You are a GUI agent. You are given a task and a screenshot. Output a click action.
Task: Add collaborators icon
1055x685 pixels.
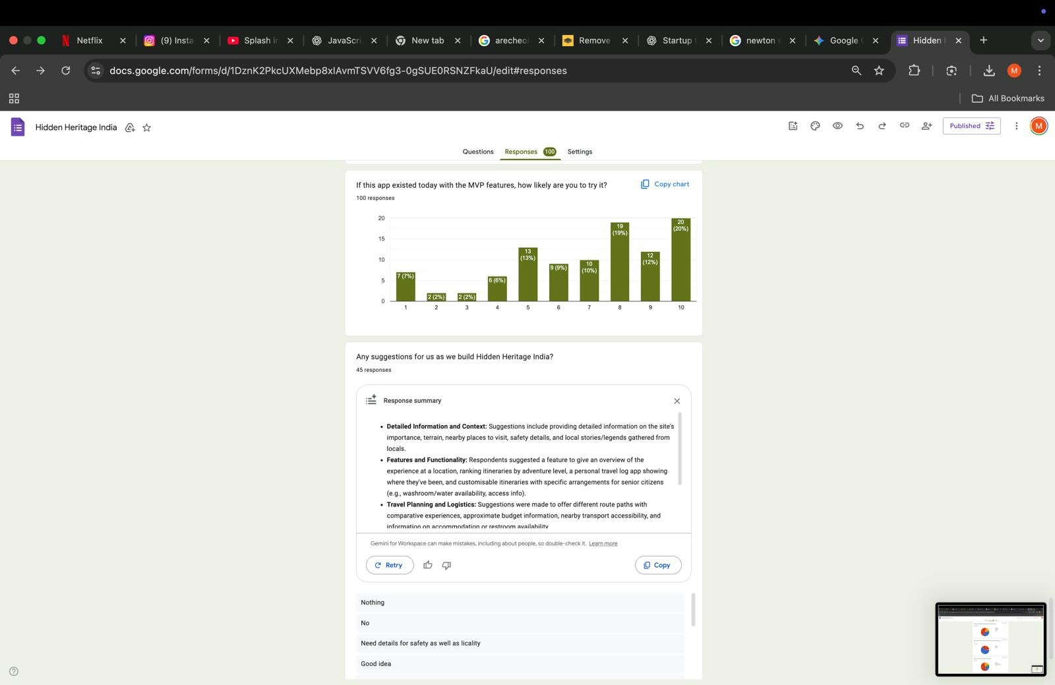(926, 126)
